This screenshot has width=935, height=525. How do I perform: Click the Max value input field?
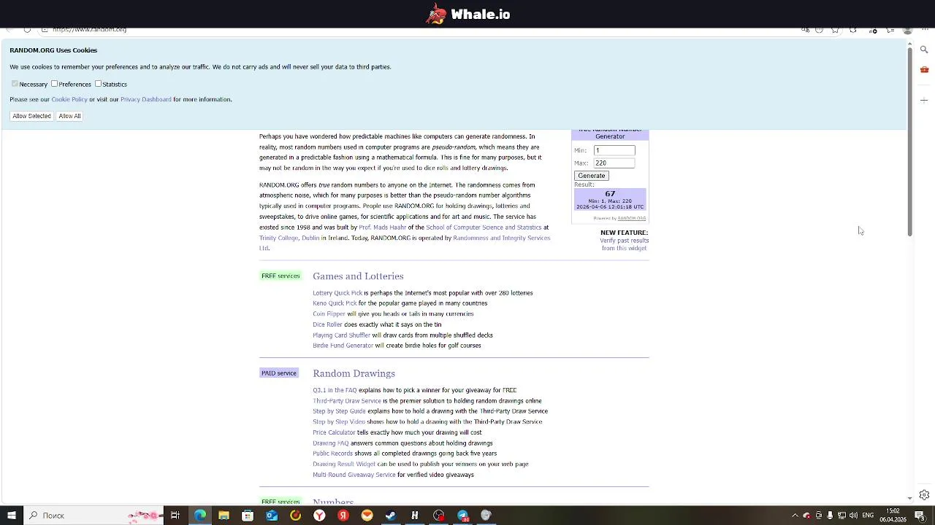point(614,163)
